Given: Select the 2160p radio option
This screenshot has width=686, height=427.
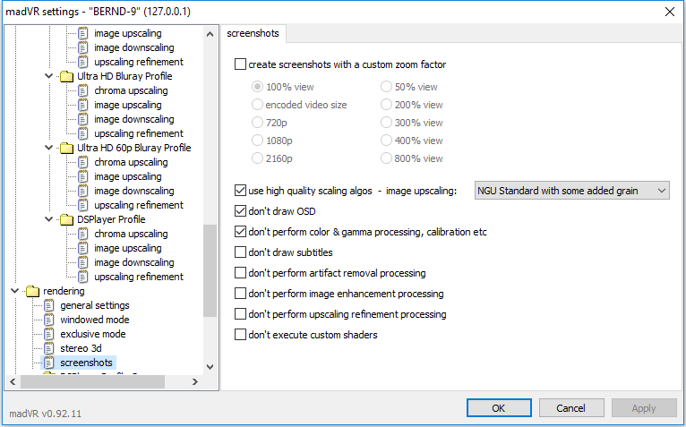Looking at the screenshot, I should point(257,158).
